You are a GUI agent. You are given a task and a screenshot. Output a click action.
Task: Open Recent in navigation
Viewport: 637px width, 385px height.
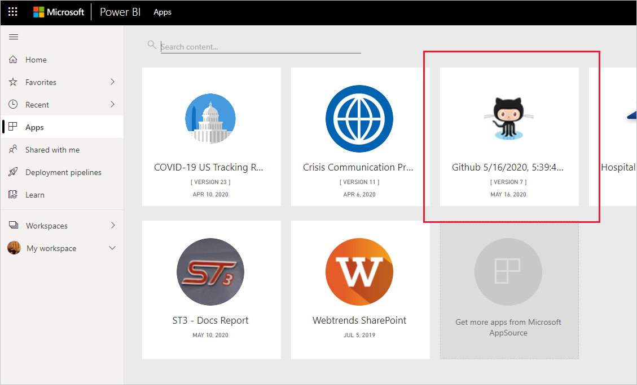pyautogui.click(x=62, y=104)
